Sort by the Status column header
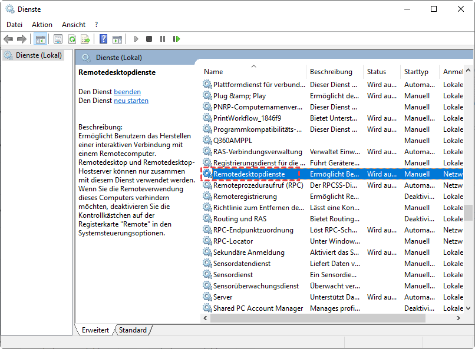This screenshot has height=349, width=475. click(x=377, y=72)
